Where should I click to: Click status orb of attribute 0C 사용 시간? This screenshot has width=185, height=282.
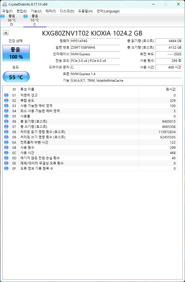(x=6, y=153)
